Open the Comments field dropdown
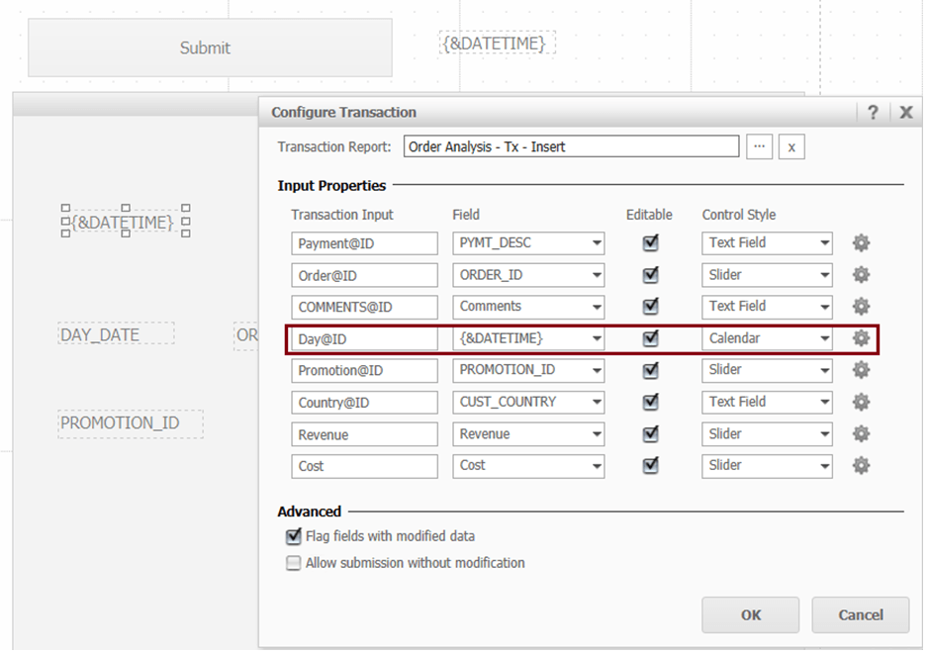The image size is (929, 654). pyautogui.click(x=528, y=307)
